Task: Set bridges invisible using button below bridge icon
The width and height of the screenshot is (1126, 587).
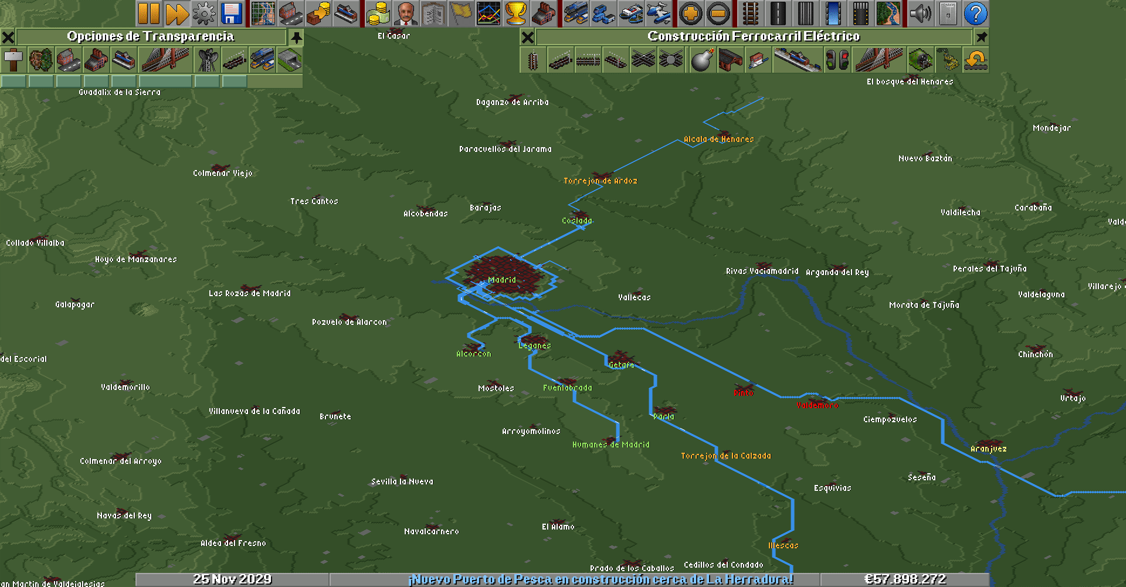Action: 165,81
